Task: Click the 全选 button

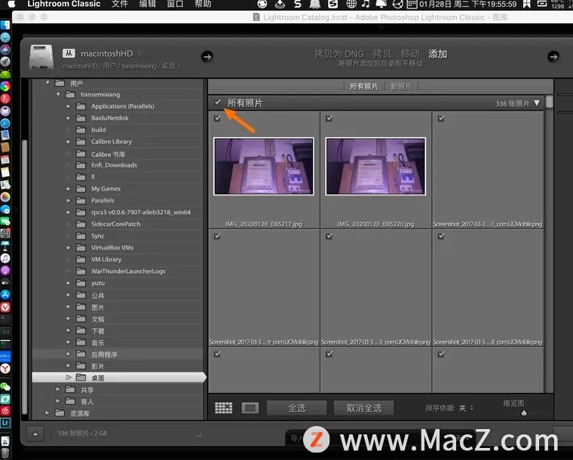Action: pos(297,408)
